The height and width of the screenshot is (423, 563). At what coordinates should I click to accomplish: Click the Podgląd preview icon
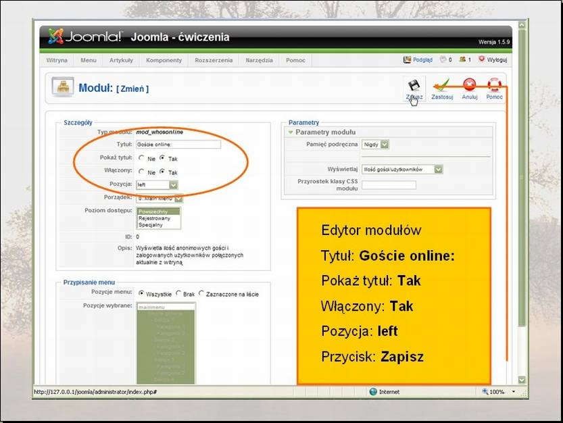[407, 59]
